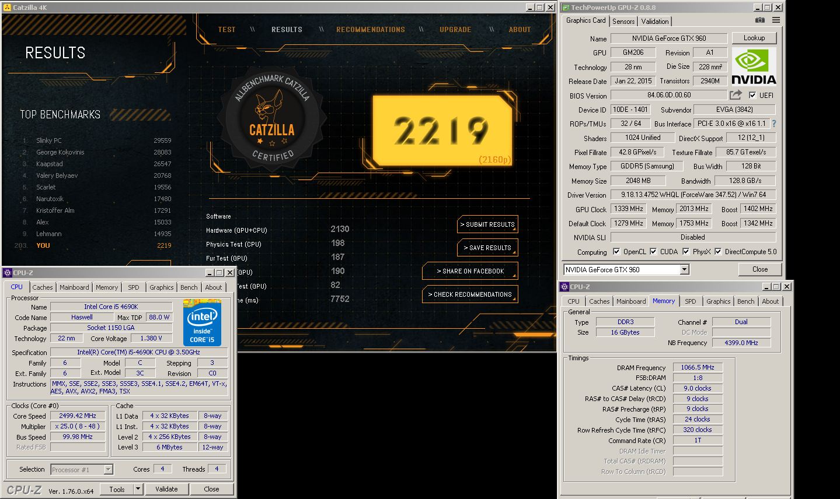Go to RECOMMENDATIONS in Catzilla menu
This screenshot has height=499, width=840.
[x=371, y=30]
